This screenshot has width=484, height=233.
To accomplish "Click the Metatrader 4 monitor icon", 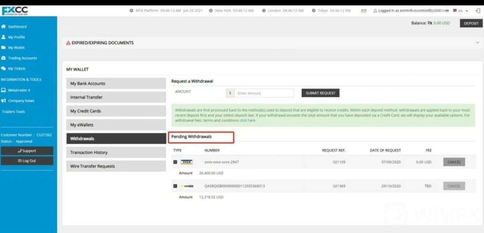I will click(x=4, y=90).
